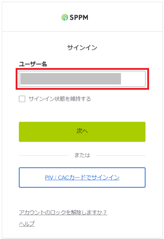Open the PIV / CACカードでサインイン link
164x239 pixels.
click(x=82, y=178)
